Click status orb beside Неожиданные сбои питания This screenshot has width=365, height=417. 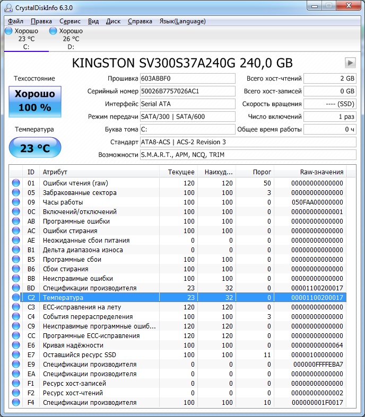click(x=16, y=240)
